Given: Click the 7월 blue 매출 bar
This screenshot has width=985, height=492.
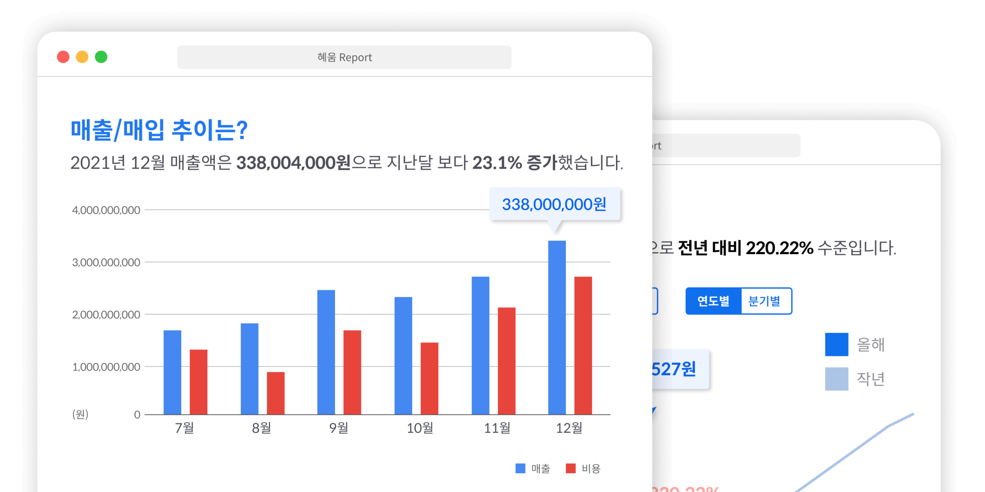Looking at the screenshot, I should pyautogui.click(x=173, y=372).
